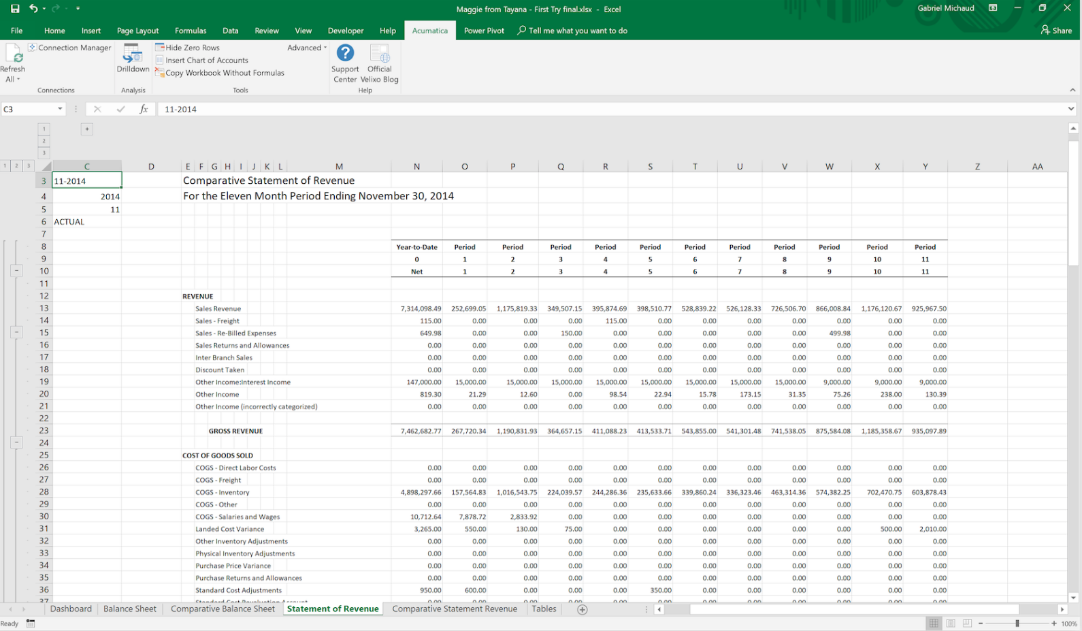
Task: Switch to the Review tab
Action: click(267, 31)
